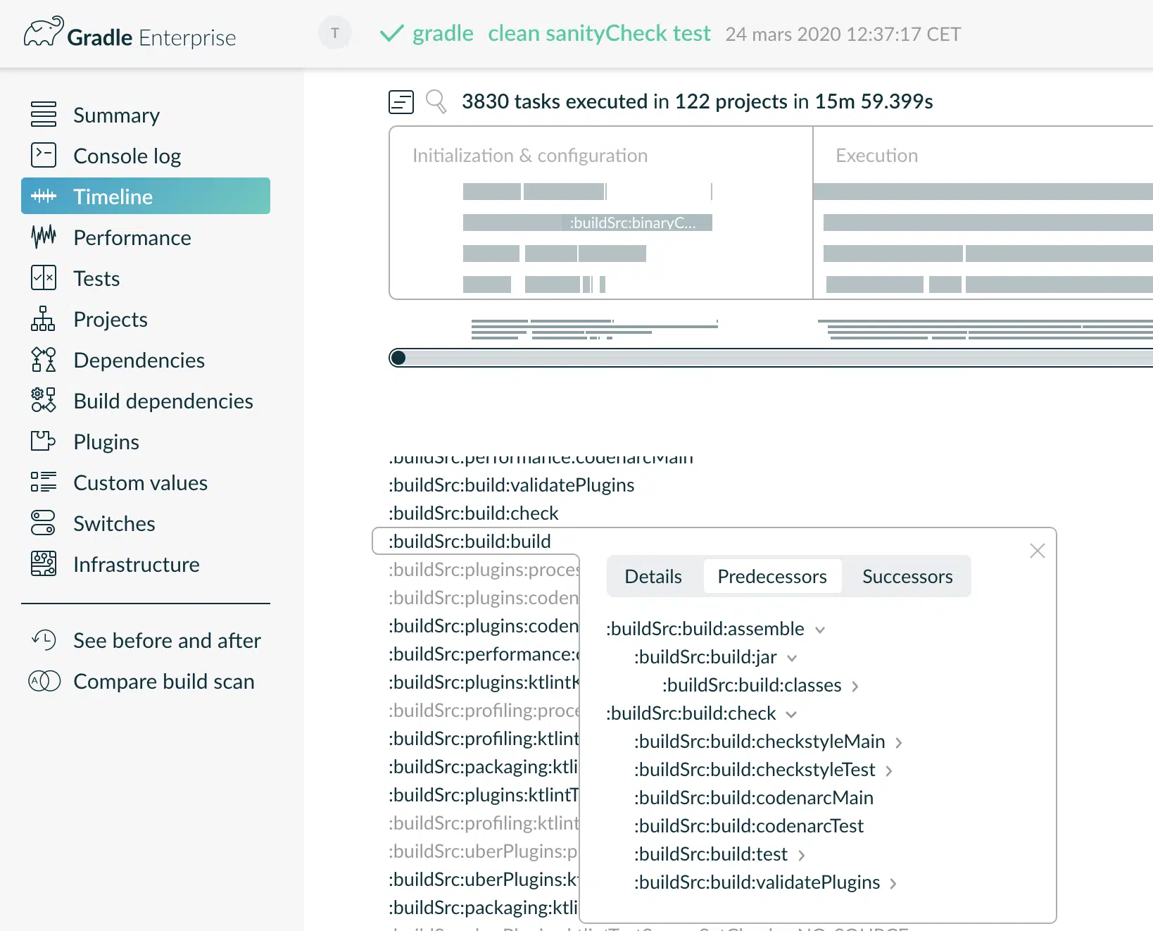Screen dimensions: 1153x931
Task: Open the Successors tab
Action: pyautogui.click(x=907, y=576)
